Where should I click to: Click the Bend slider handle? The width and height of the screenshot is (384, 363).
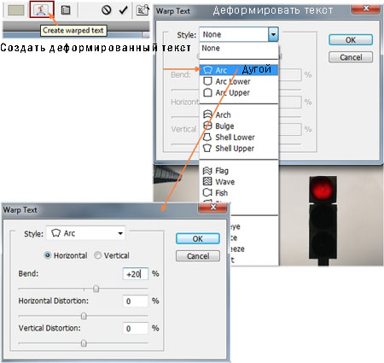click(96, 289)
